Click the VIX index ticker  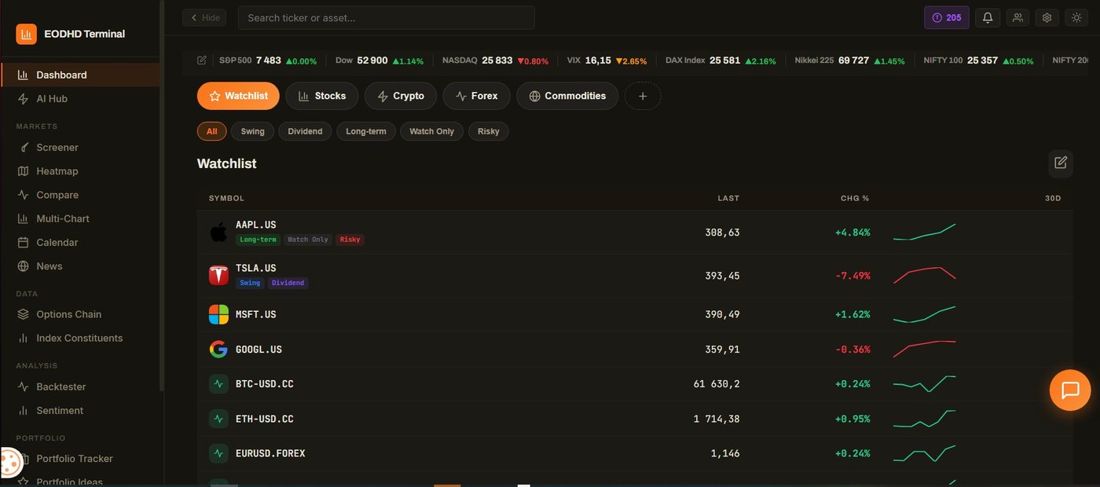click(x=607, y=60)
